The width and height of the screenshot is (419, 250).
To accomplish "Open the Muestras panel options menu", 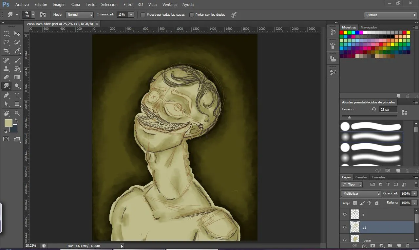I will (x=415, y=27).
